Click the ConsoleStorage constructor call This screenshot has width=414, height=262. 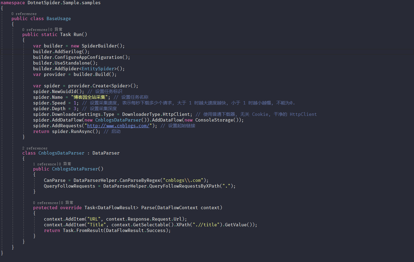tap(215, 120)
